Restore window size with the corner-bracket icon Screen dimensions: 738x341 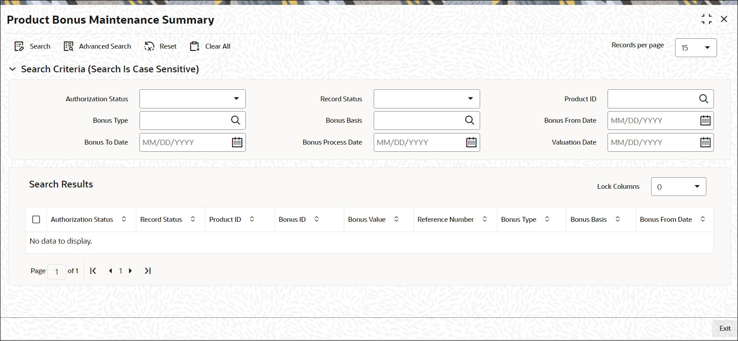click(x=706, y=19)
